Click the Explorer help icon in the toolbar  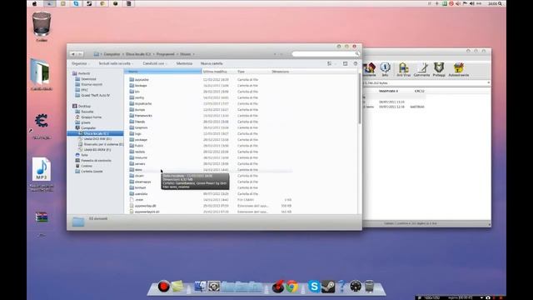click(356, 63)
